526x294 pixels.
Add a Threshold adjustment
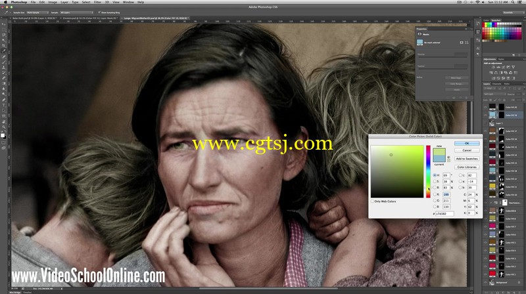click(503, 78)
